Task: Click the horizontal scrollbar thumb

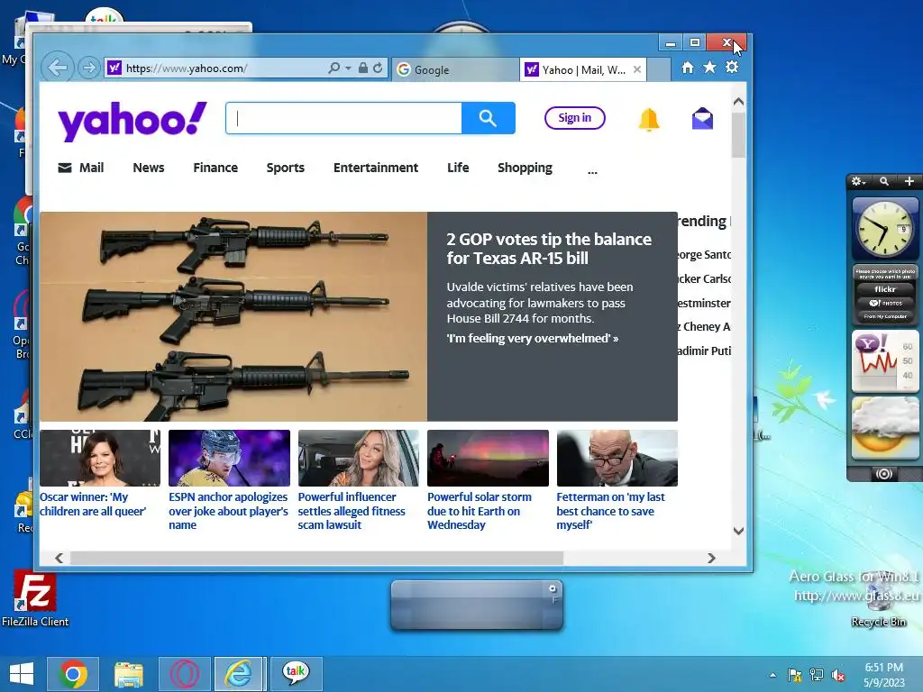Action: click(x=316, y=558)
